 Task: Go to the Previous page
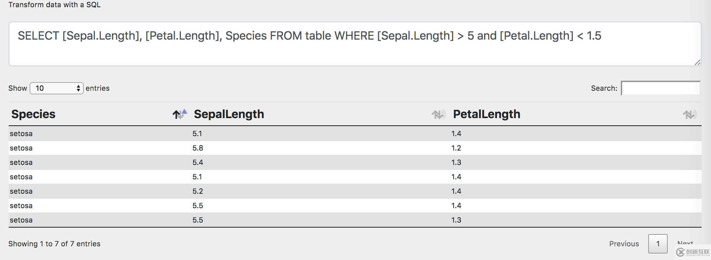pos(624,244)
